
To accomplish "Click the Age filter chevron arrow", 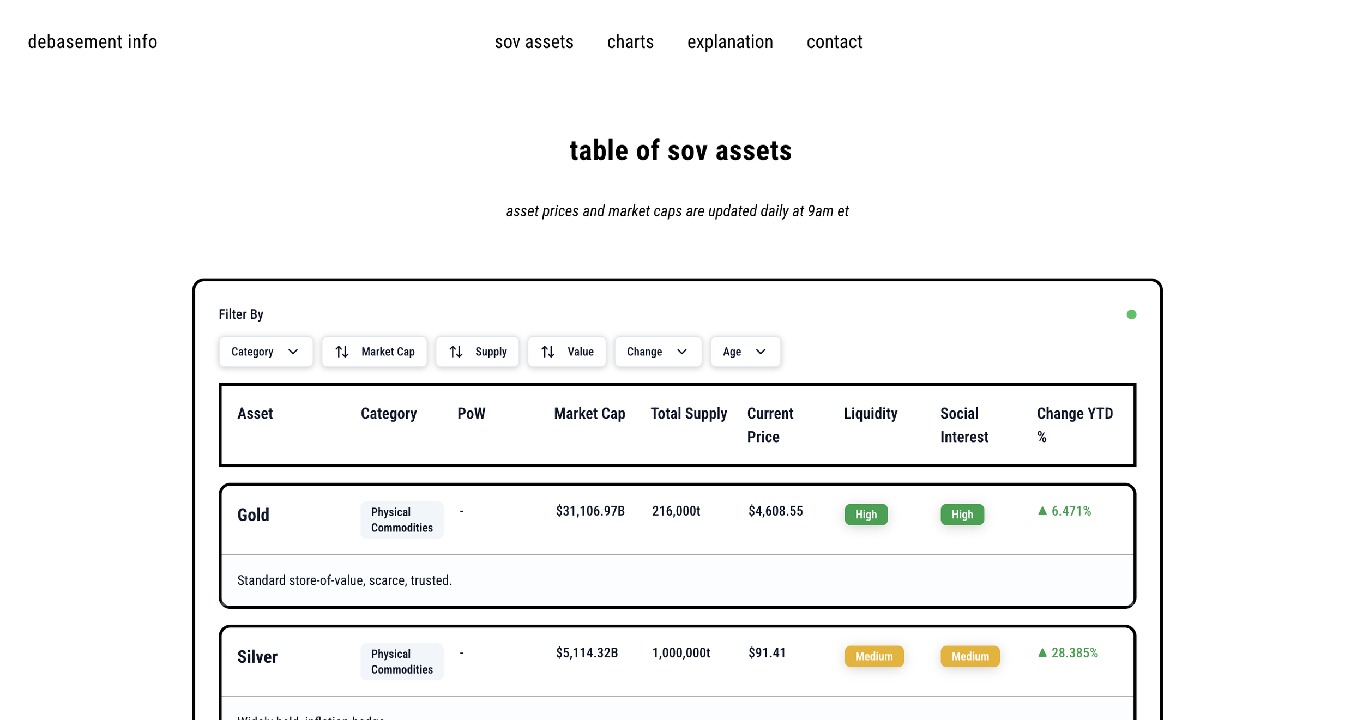I will click(x=761, y=352).
